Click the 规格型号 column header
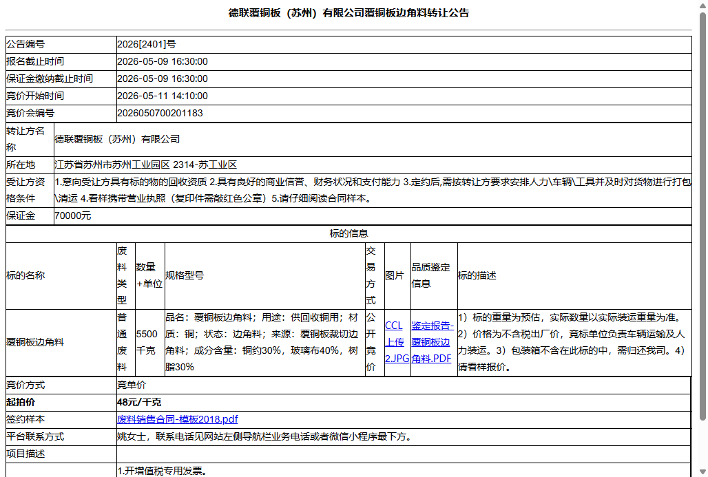The image size is (708, 477). coord(184,275)
